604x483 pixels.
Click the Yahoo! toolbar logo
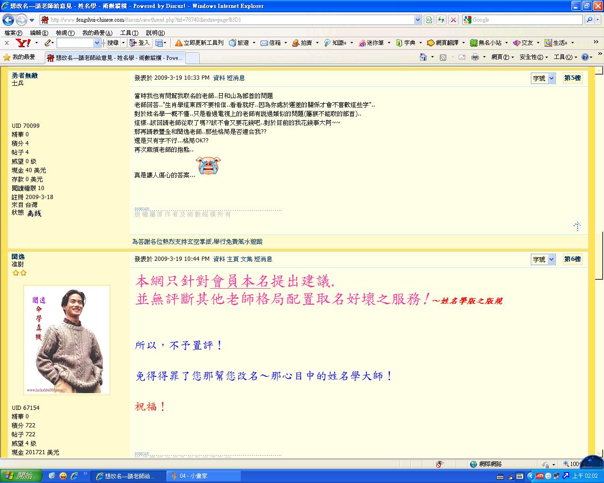pos(23,43)
